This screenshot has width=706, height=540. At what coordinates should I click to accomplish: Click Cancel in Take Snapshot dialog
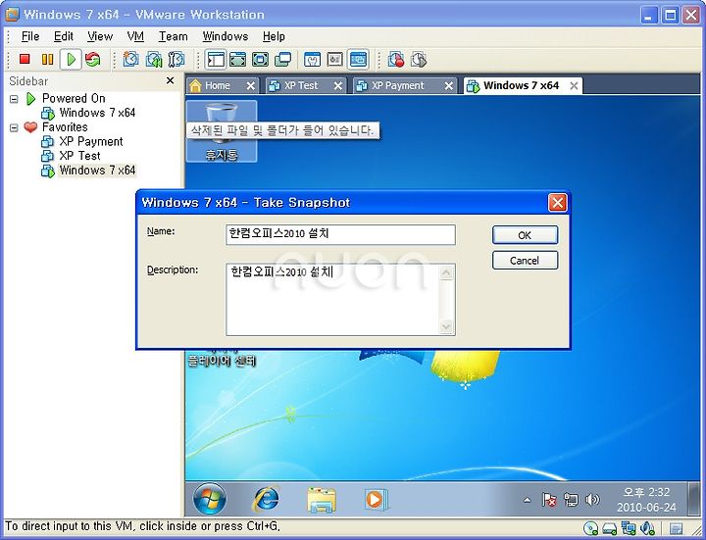[525, 261]
